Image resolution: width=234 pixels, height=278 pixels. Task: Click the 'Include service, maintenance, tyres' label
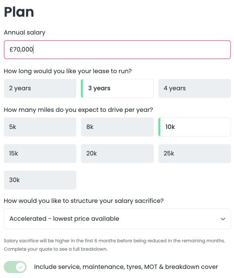[x=126, y=267]
